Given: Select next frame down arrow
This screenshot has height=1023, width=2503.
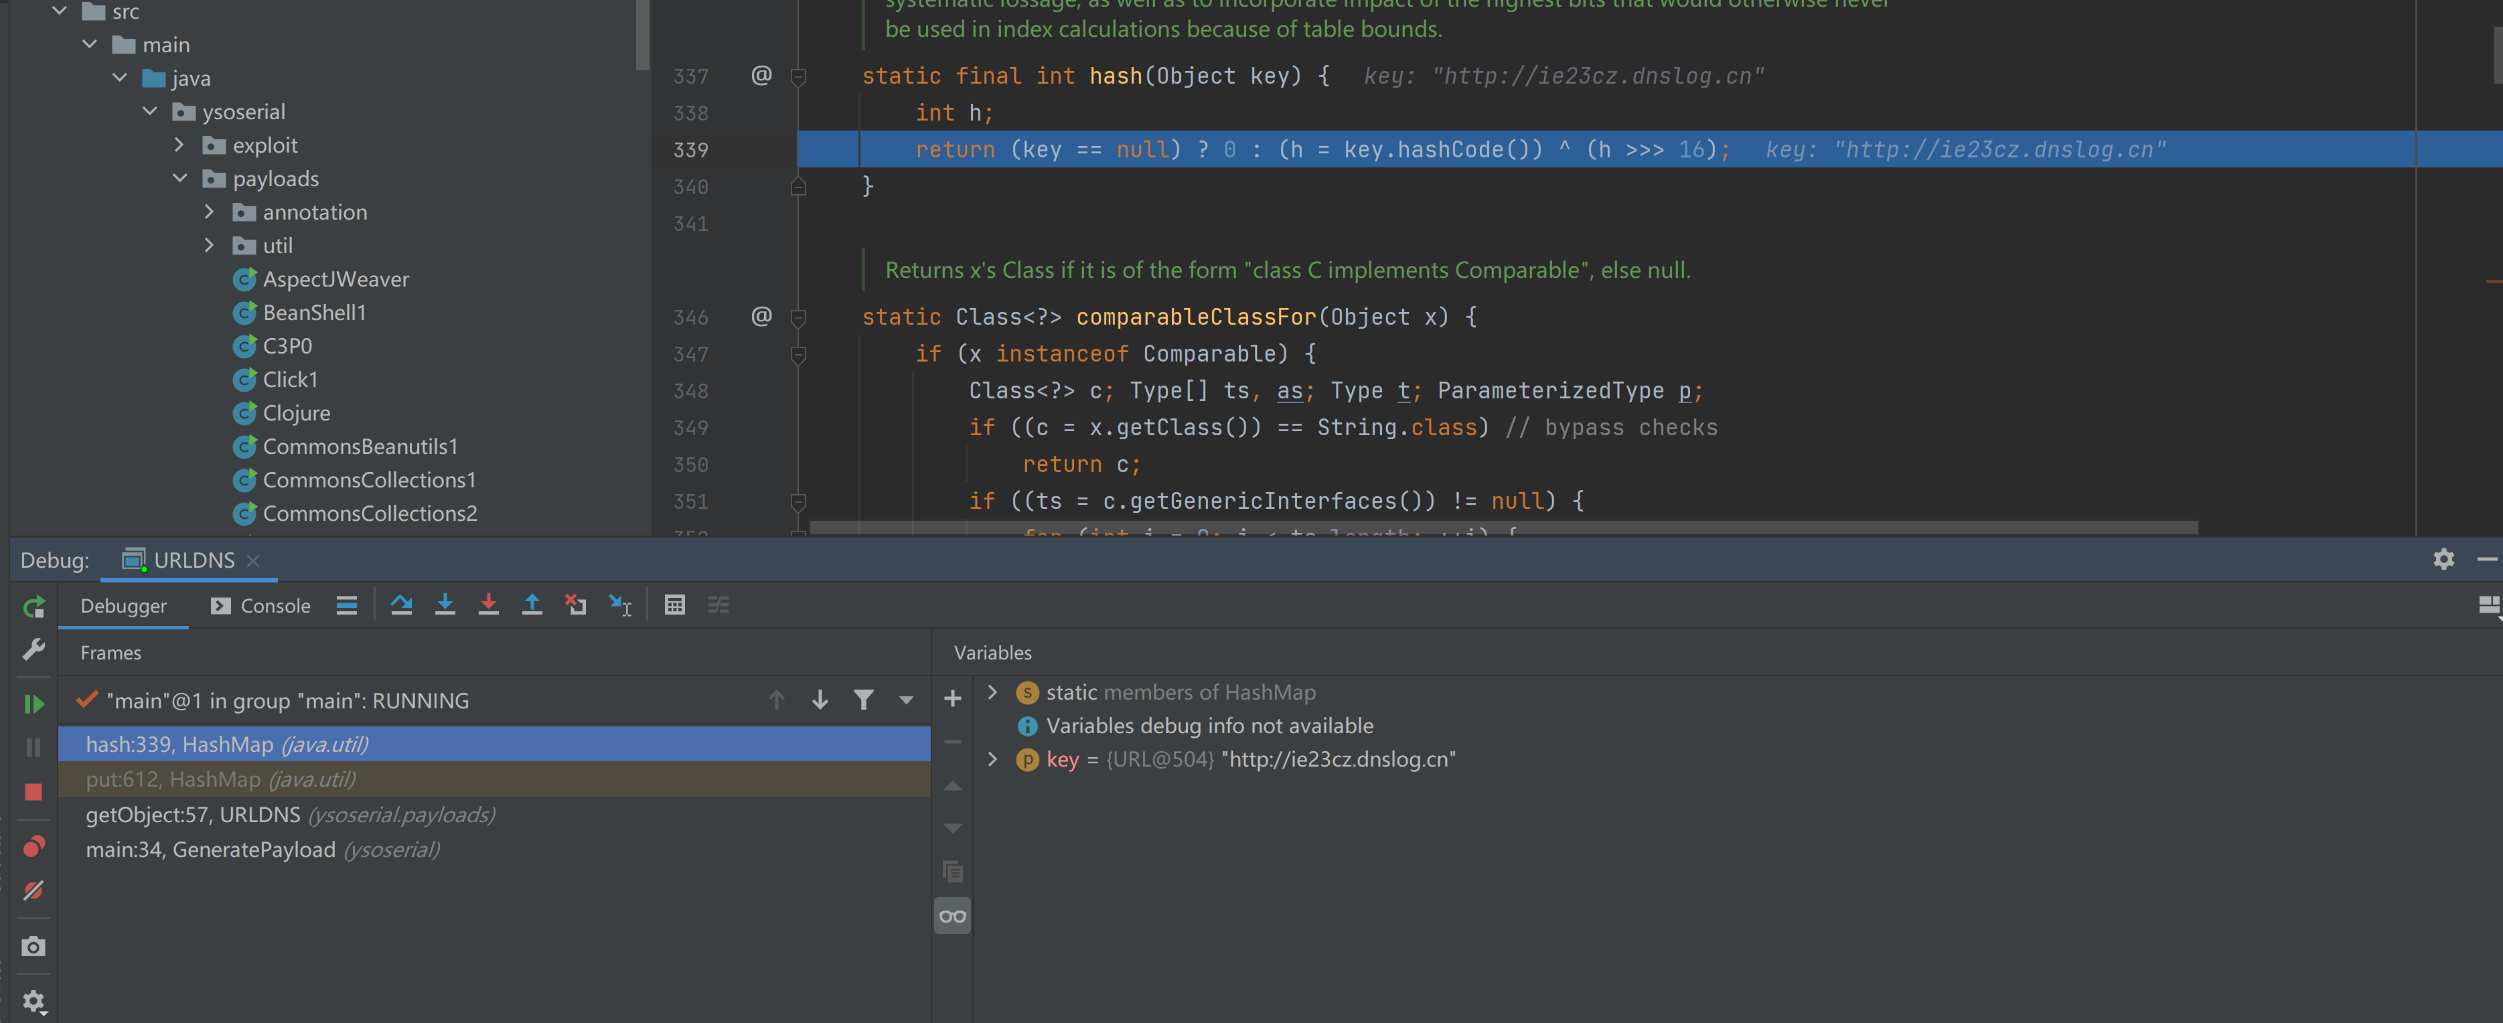Looking at the screenshot, I should pyautogui.click(x=820, y=700).
